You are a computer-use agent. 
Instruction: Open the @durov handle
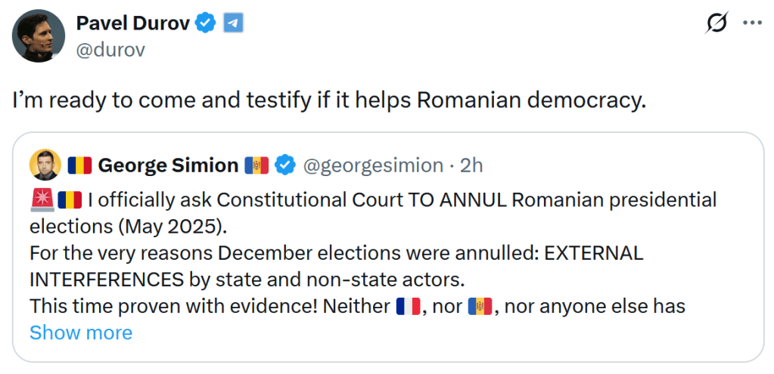pyautogui.click(x=110, y=50)
